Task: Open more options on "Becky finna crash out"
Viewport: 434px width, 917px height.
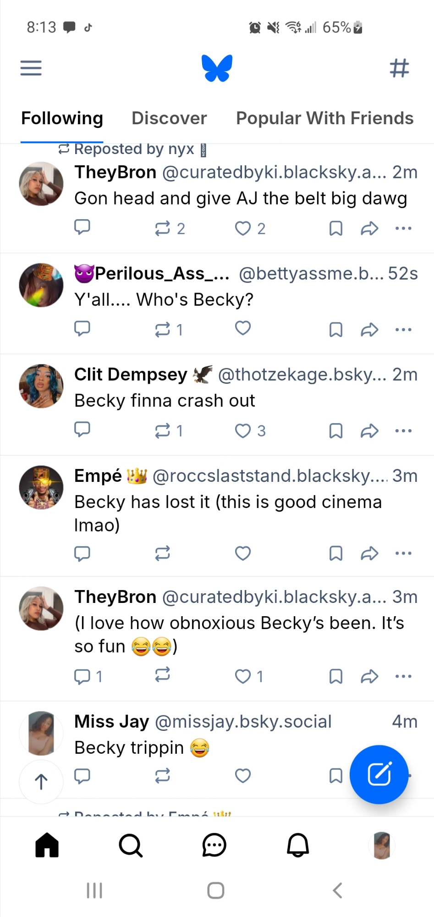Action: click(403, 431)
